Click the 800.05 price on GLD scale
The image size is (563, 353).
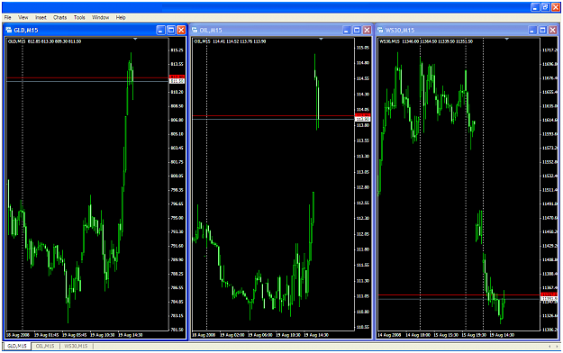(x=177, y=176)
